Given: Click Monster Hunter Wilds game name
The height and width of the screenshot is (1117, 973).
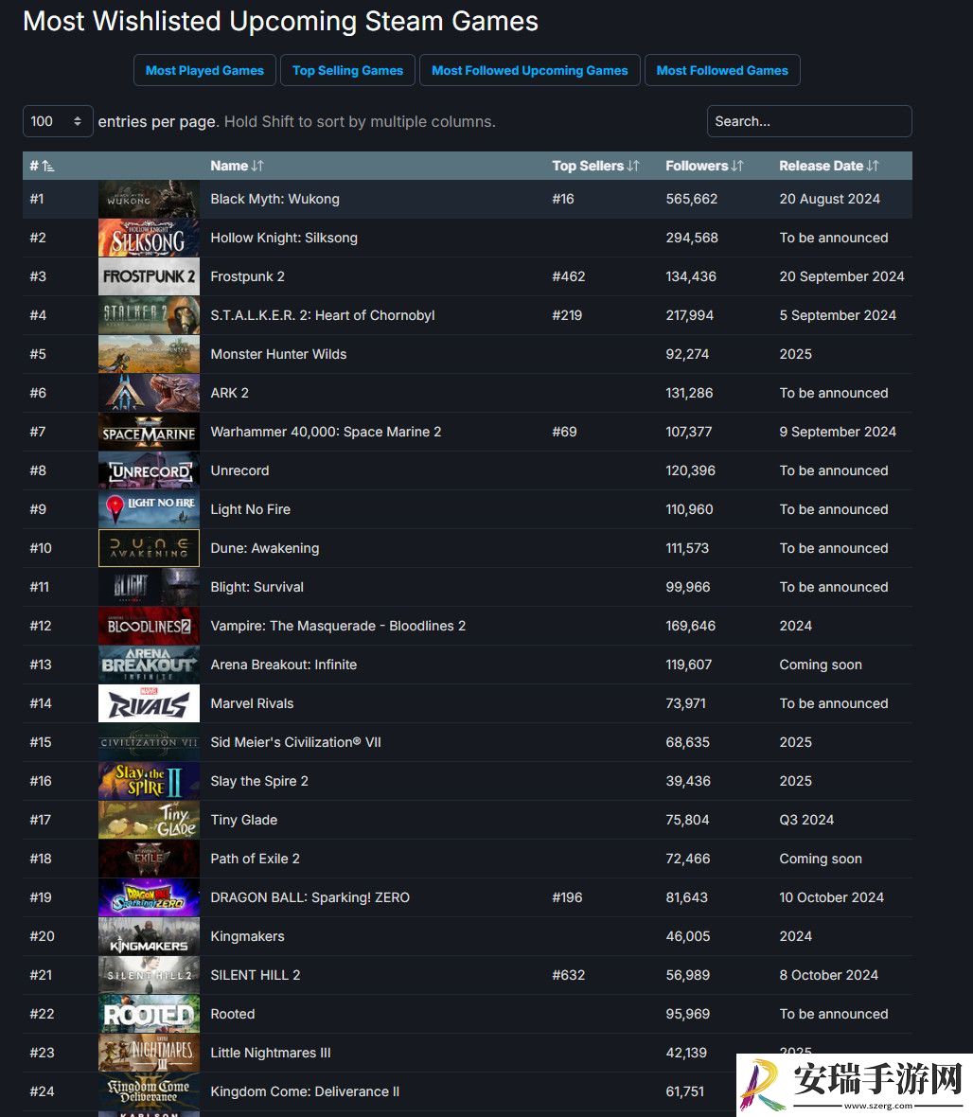Looking at the screenshot, I should click(x=278, y=354).
